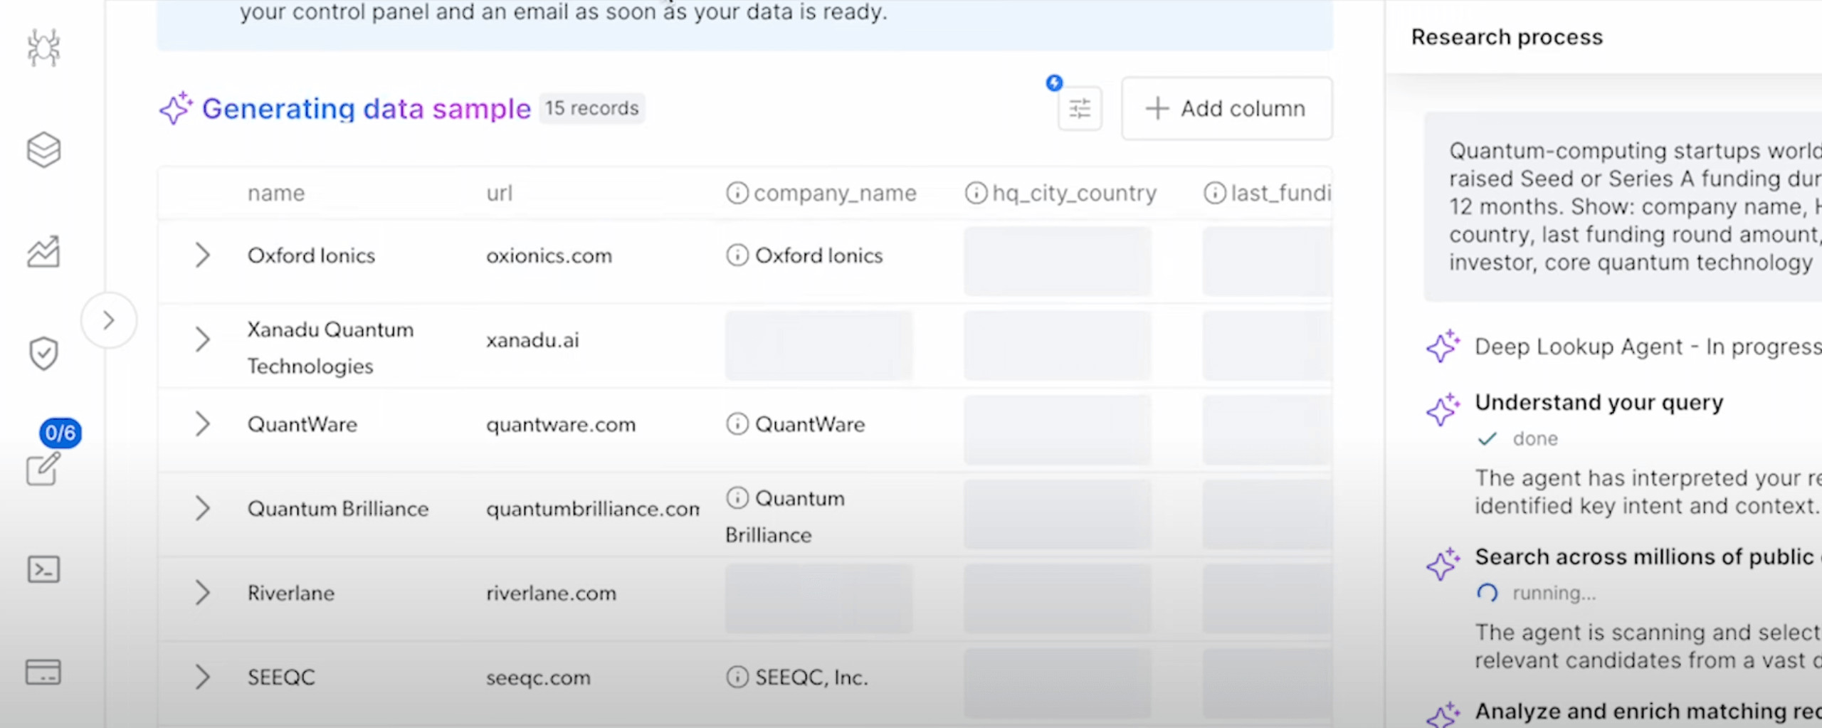
Task: Click the info icon beside company_name header
Action: pos(737,193)
